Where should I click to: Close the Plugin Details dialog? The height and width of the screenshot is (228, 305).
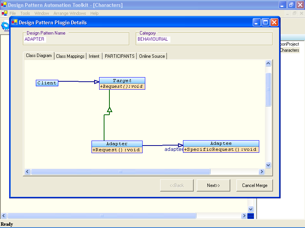pyautogui.click(x=274, y=22)
